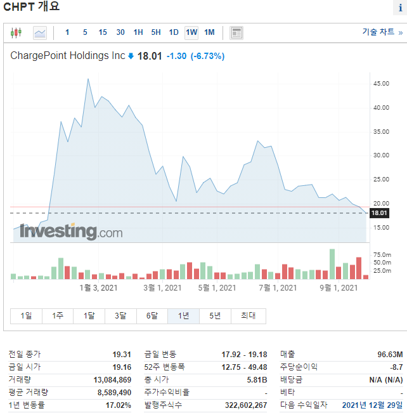
Task: Click the 평균 거래량 value 8,589,490
Action: 114,393
